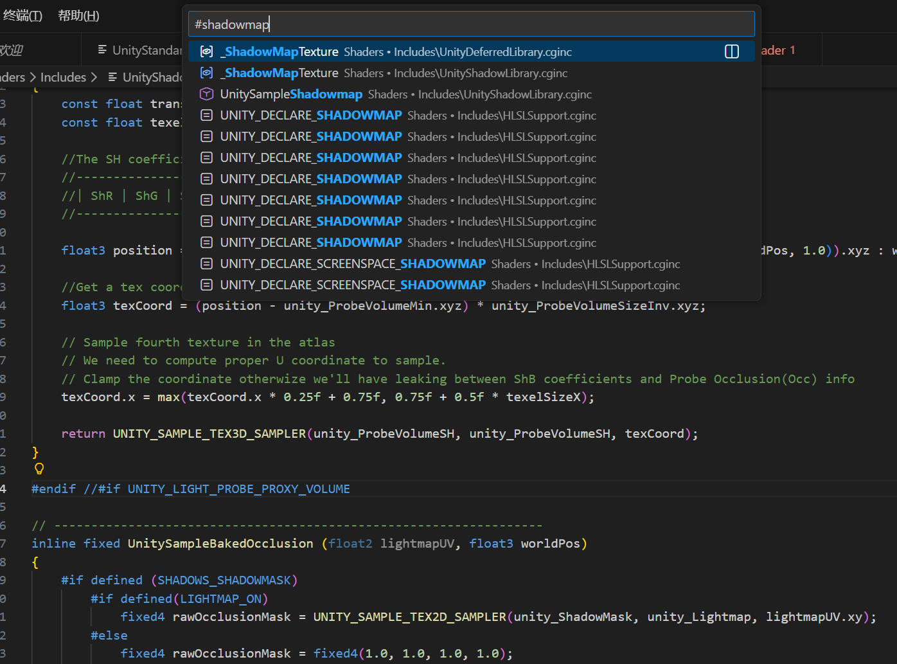Click the float2 lightmapUV parameter
This screenshot has width=897, height=664.
(x=391, y=543)
